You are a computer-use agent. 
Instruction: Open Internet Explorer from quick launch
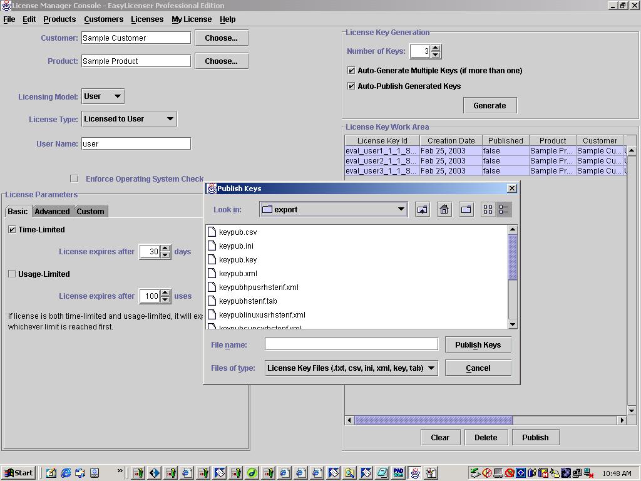pos(65,473)
